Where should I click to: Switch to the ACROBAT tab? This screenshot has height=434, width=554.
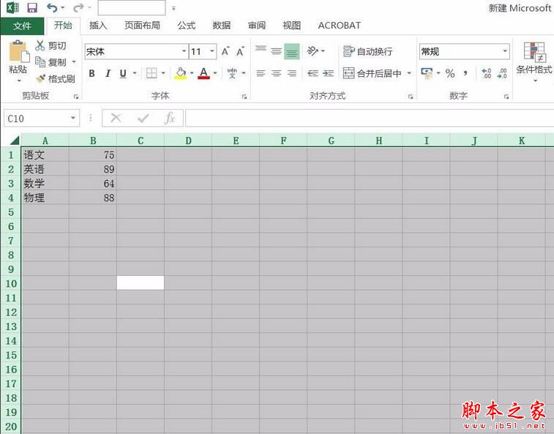point(339,26)
